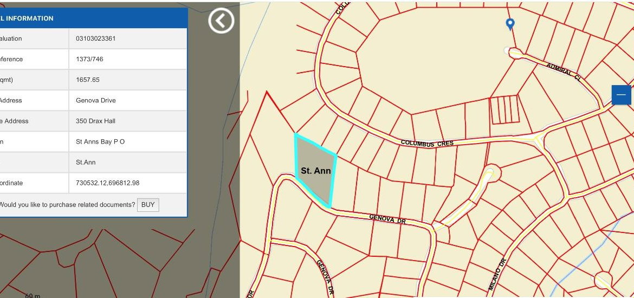Viewport: 634px width, 298px height.
Task: Click the COLUMBUS CRES road label
Action: point(427,144)
